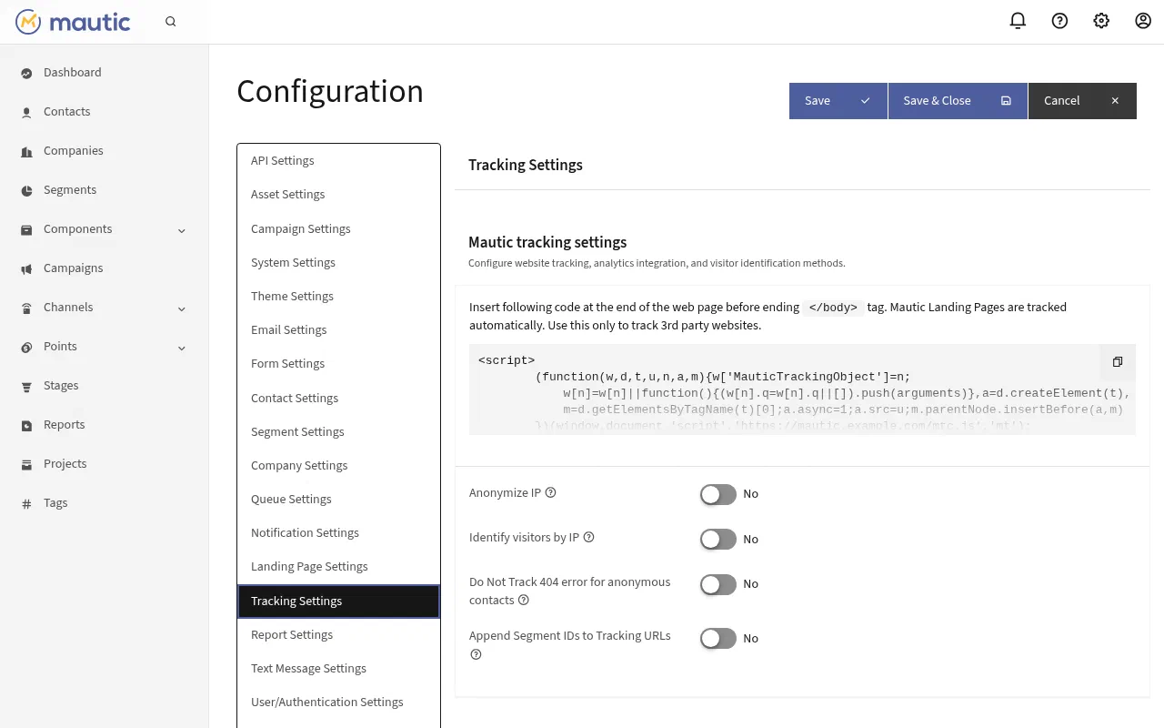Open the settings gear menu
The height and width of the screenshot is (728, 1164).
pyautogui.click(x=1101, y=21)
